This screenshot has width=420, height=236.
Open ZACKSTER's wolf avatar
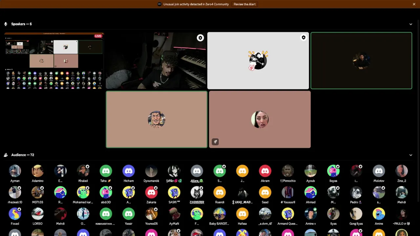click(197, 192)
